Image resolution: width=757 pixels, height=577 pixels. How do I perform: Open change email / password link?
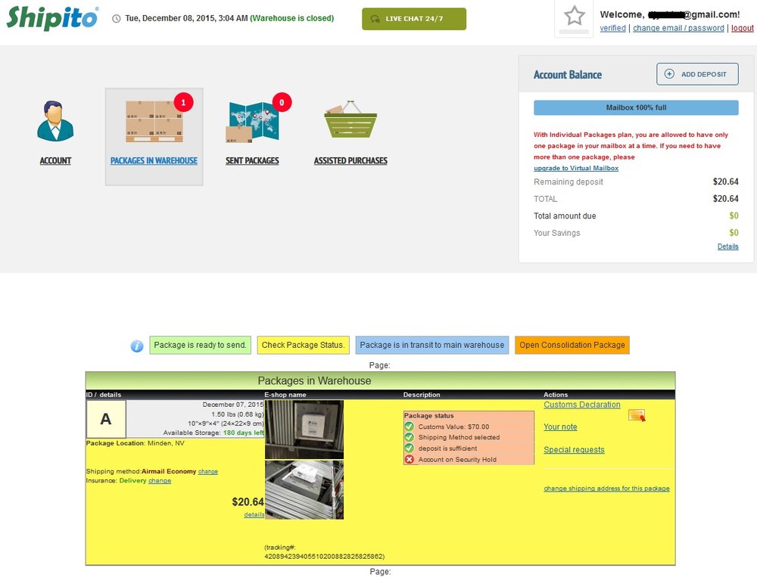tap(678, 28)
